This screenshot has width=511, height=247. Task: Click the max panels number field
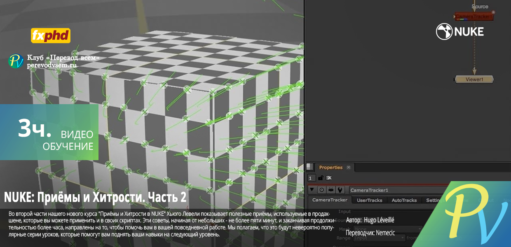coord(312,178)
